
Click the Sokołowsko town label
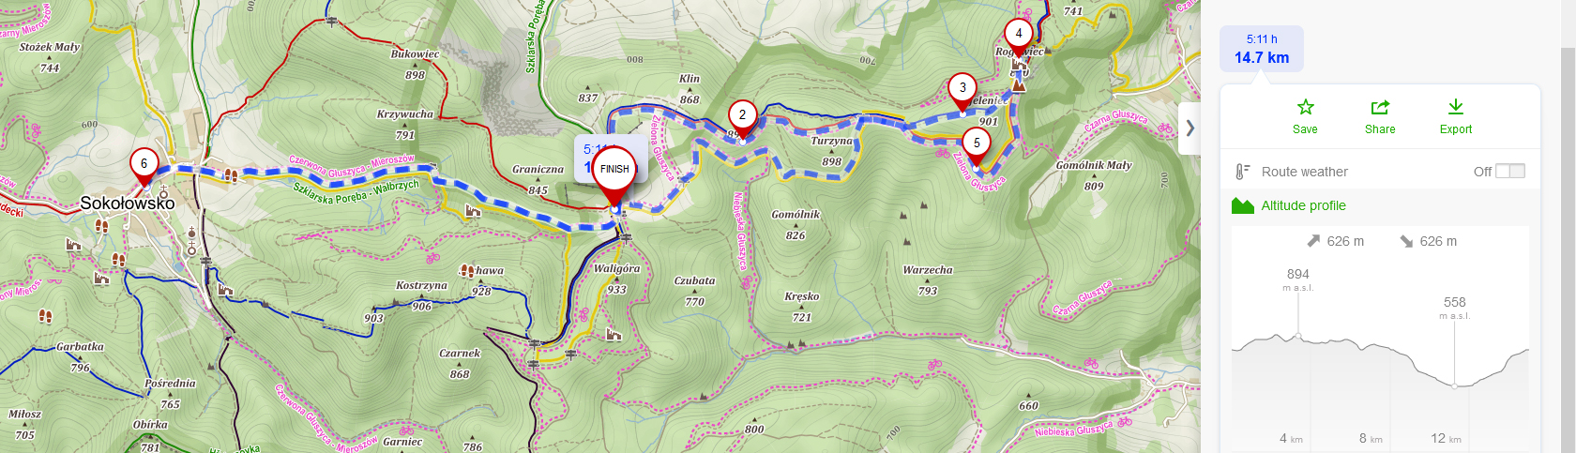coord(128,204)
